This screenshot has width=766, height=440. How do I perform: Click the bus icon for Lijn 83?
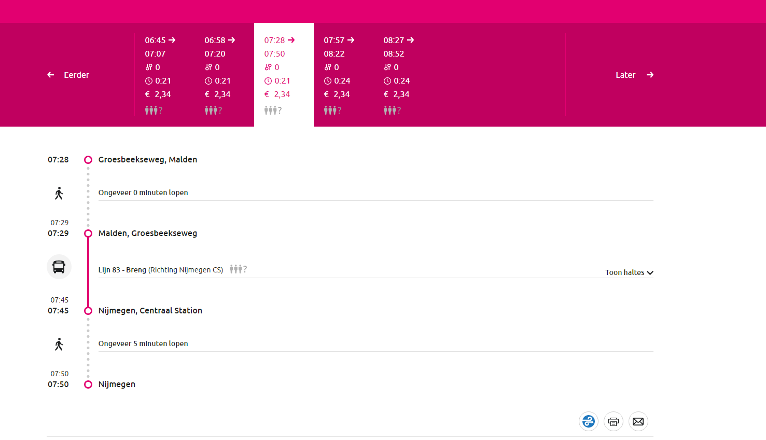(59, 267)
